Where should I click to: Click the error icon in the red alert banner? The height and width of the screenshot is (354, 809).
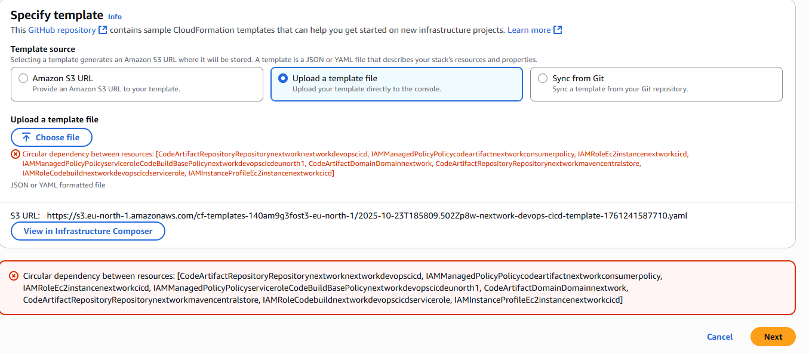(x=14, y=276)
